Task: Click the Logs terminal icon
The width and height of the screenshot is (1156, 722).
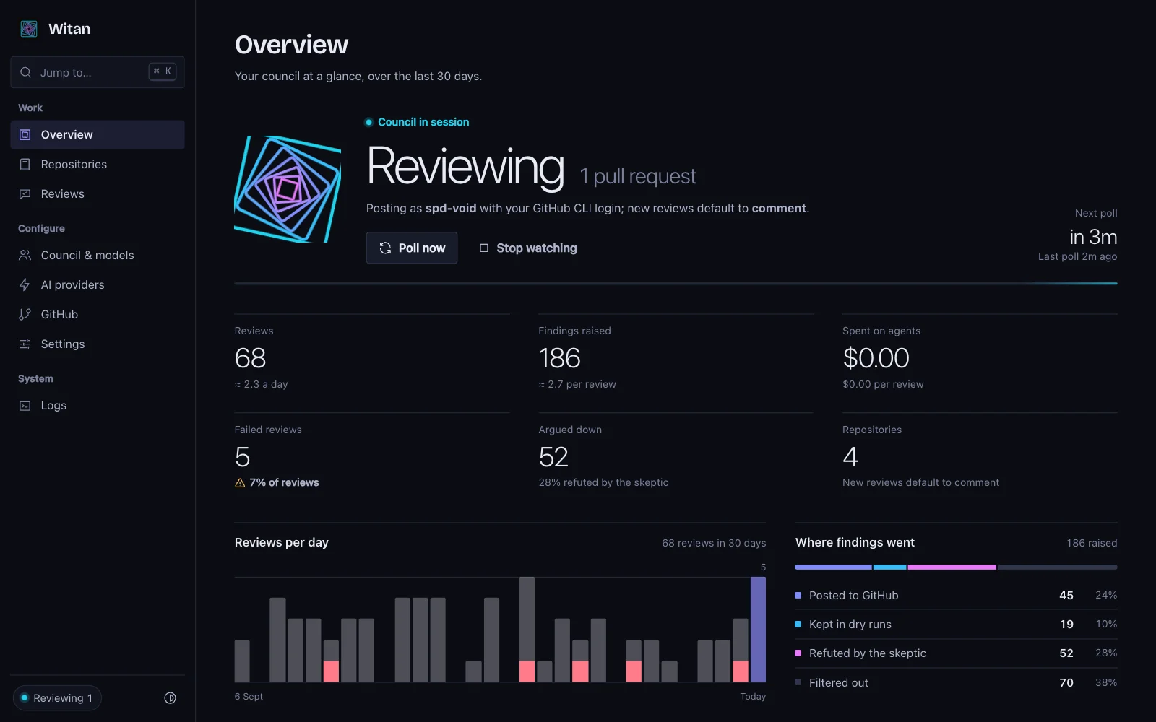Action: (x=25, y=406)
